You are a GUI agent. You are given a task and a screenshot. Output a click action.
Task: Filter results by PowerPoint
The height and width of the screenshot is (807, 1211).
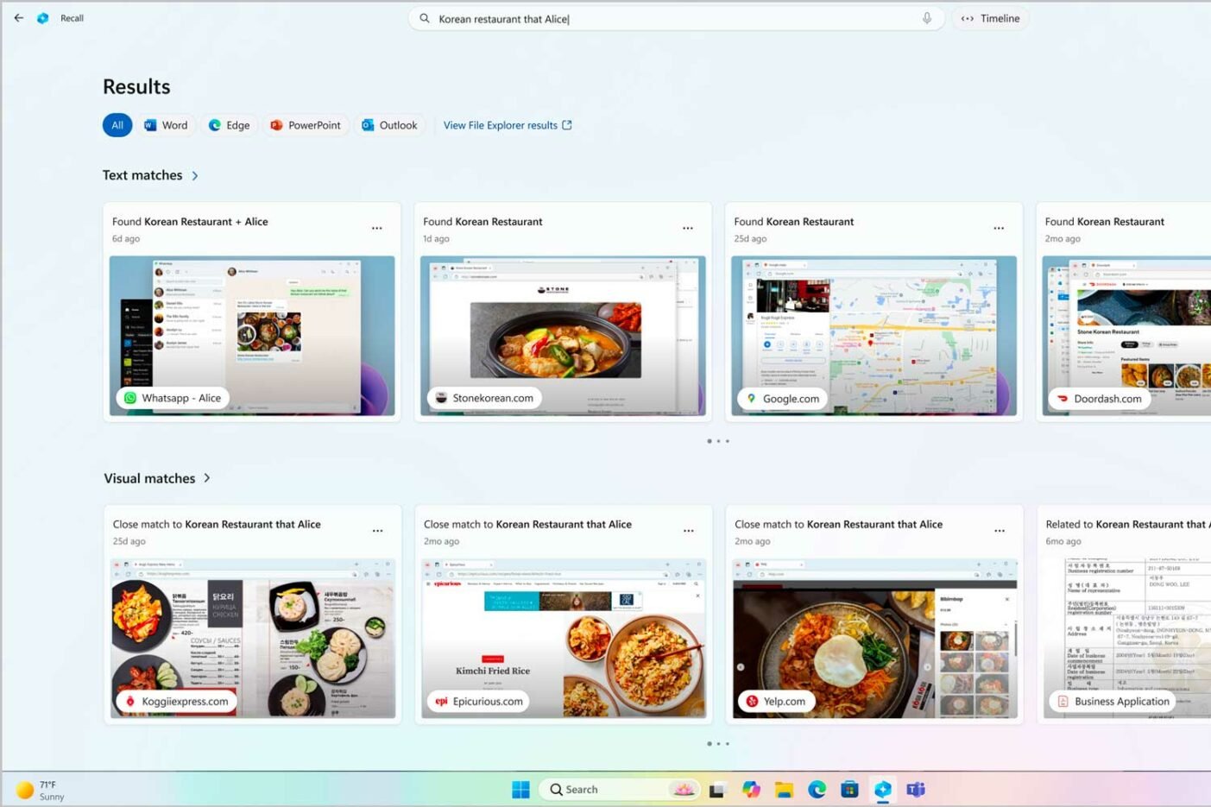306,125
